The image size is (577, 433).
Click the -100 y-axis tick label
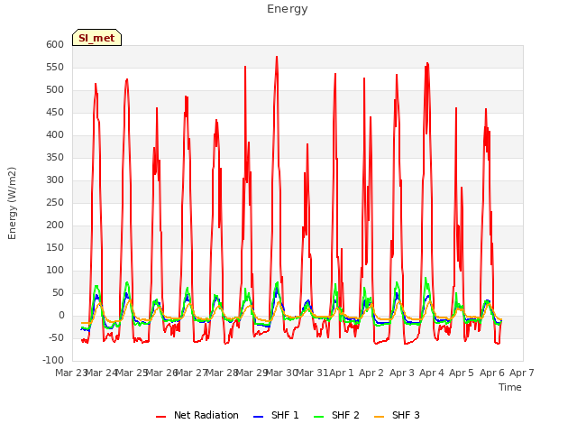click(x=53, y=360)
